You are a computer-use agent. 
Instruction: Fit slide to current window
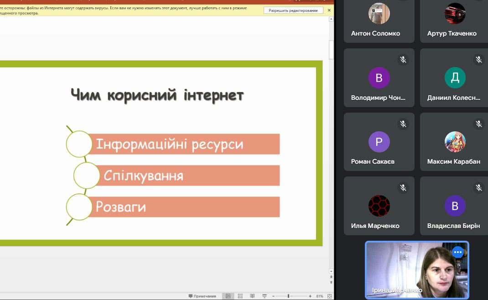pyautogui.click(x=330, y=296)
